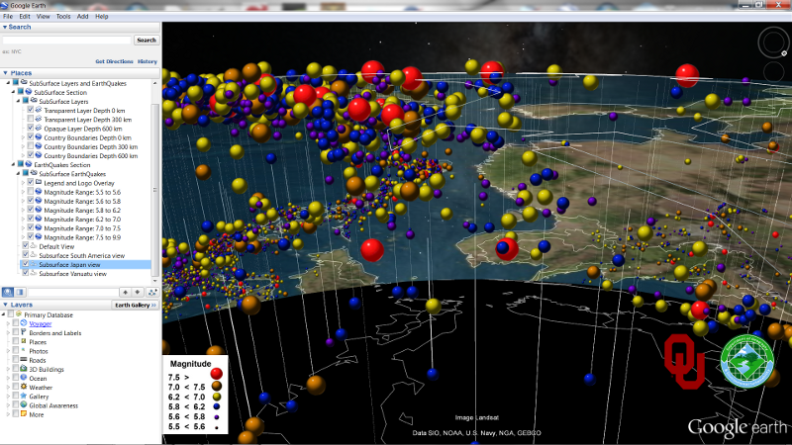Check the Roads layer checkbox
The image size is (792, 445).
coord(16,360)
